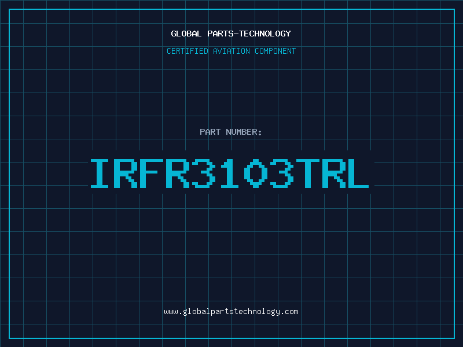Open the www.globalpartstechnology.com link
This screenshot has width=463, height=347.
[231, 312]
